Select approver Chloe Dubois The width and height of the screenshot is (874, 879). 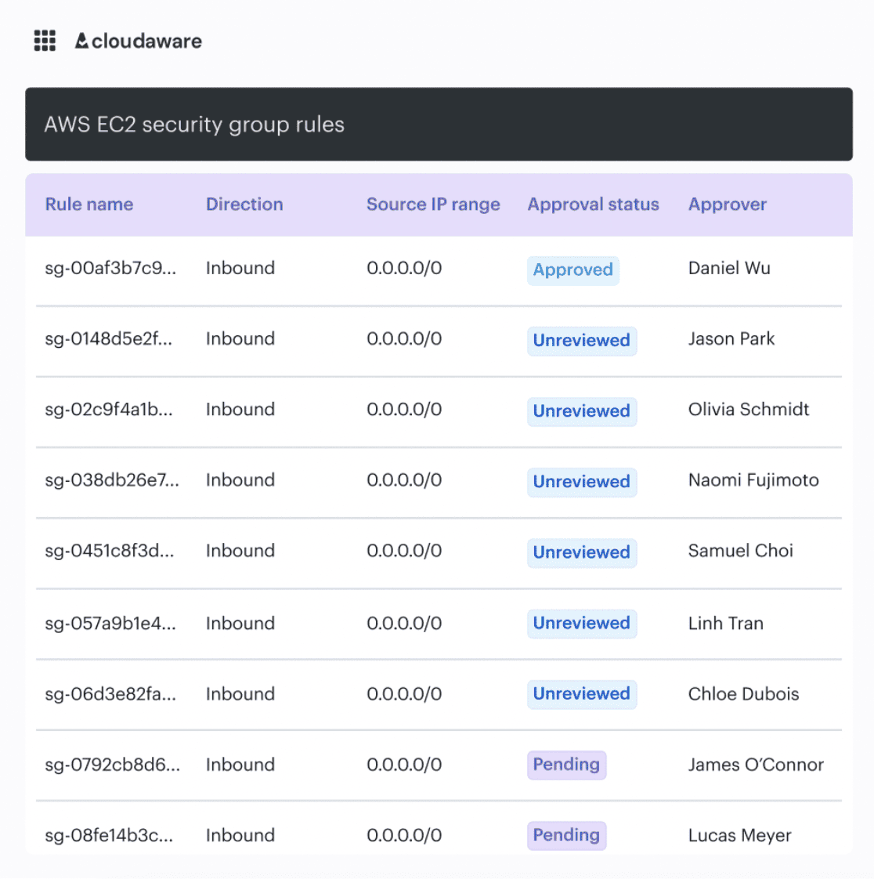(743, 694)
